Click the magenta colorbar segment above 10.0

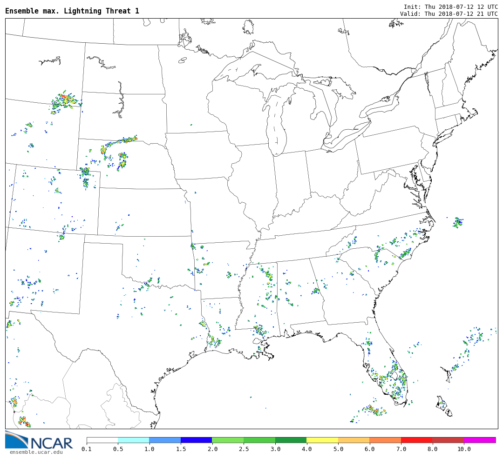(480, 440)
